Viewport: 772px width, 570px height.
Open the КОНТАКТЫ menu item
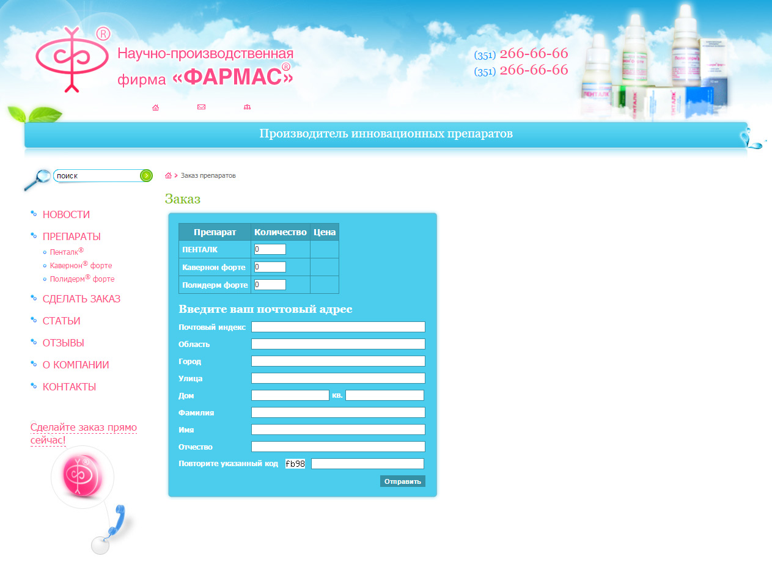point(69,387)
